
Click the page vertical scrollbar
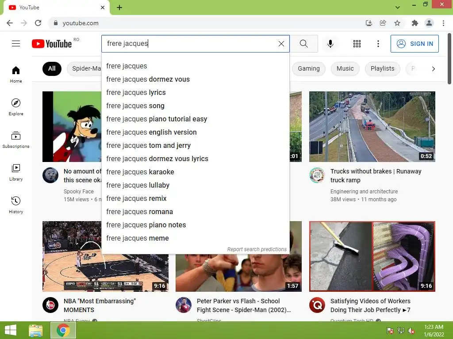(450, 59)
